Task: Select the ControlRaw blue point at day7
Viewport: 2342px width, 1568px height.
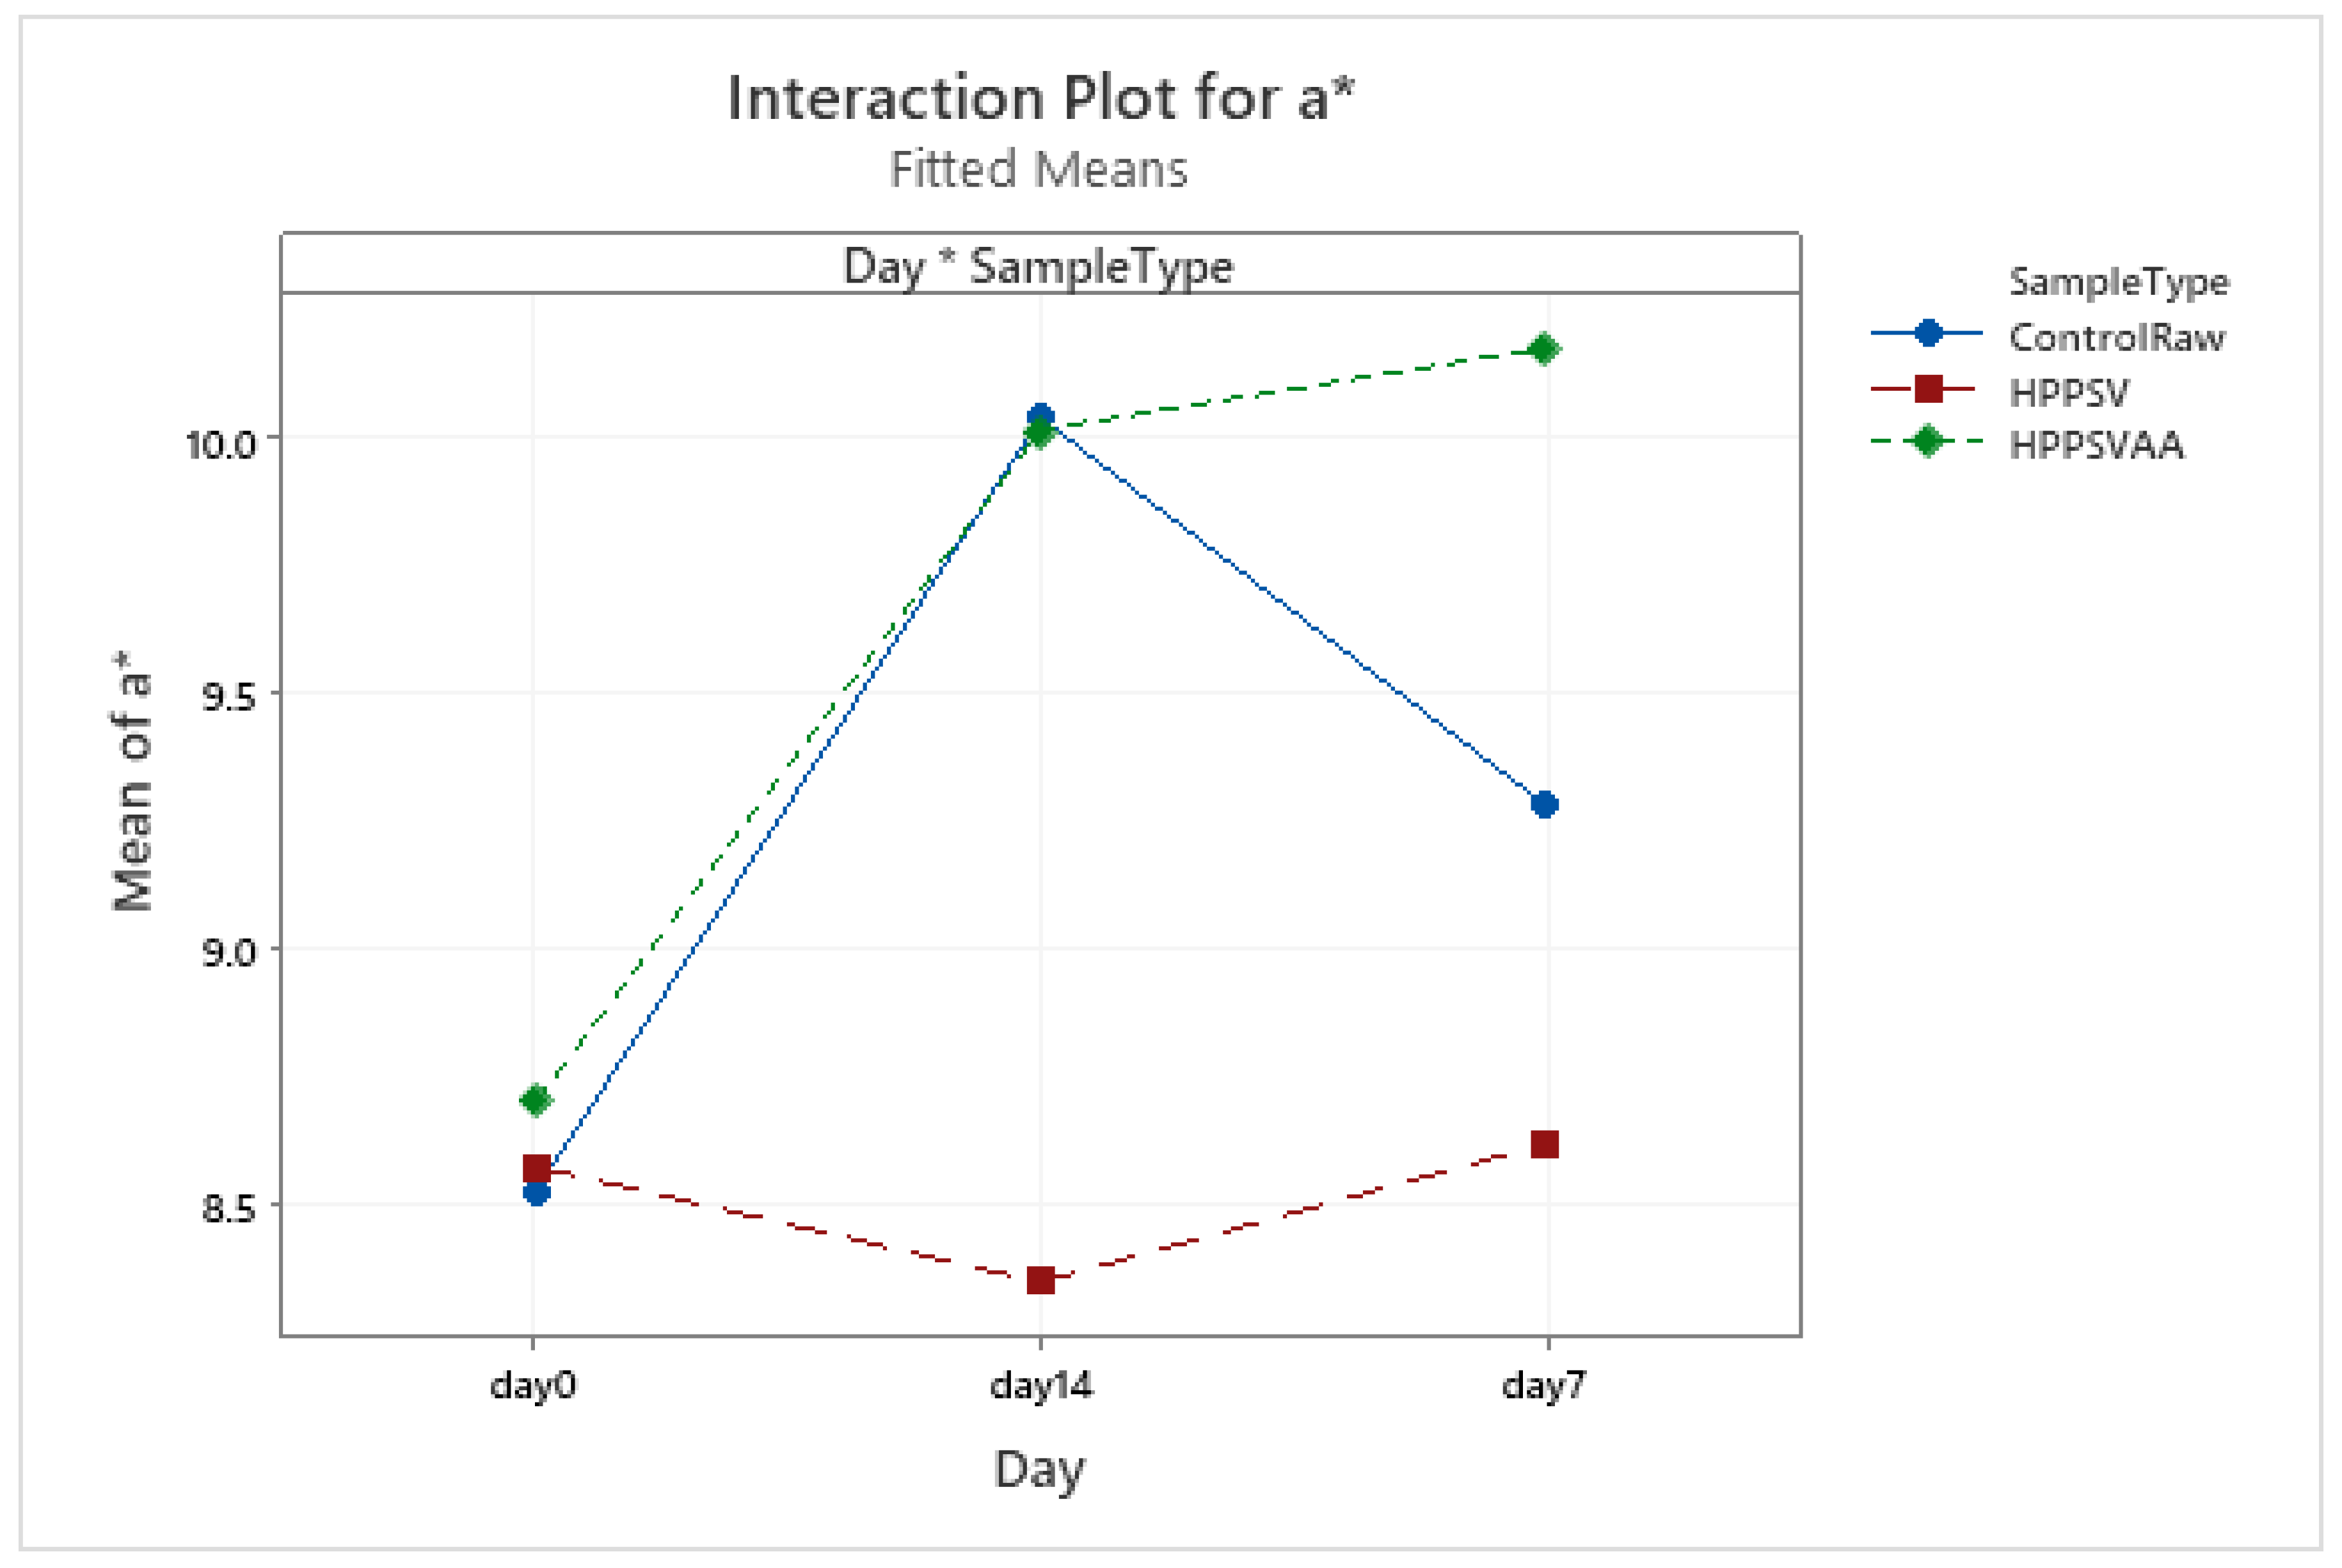Action: tap(1545, 804)
